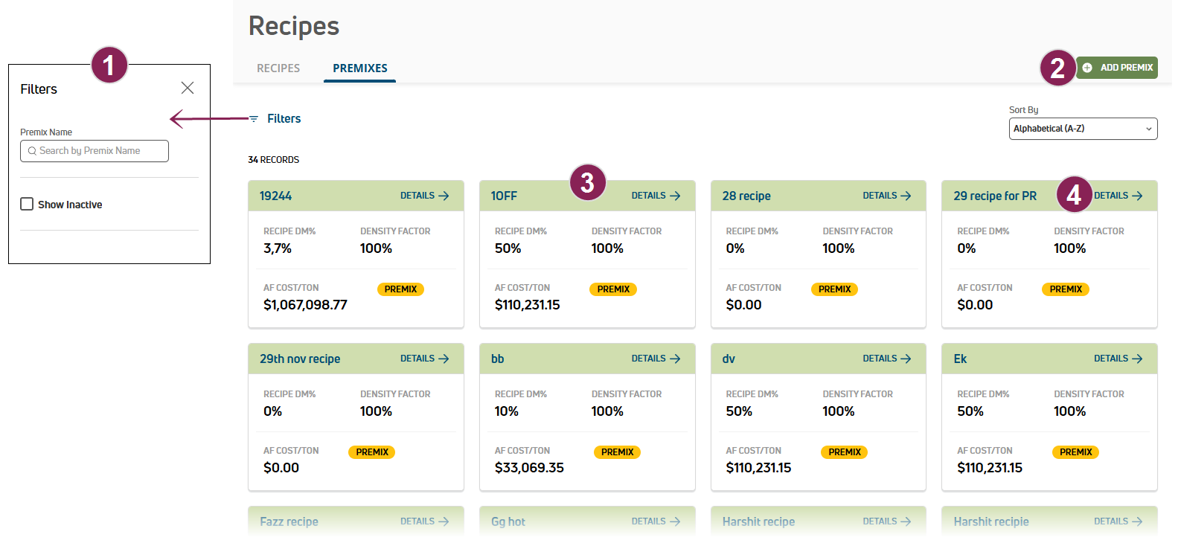
Task: Click the arrow icon on the 10FF card
Action: point(676,196)
